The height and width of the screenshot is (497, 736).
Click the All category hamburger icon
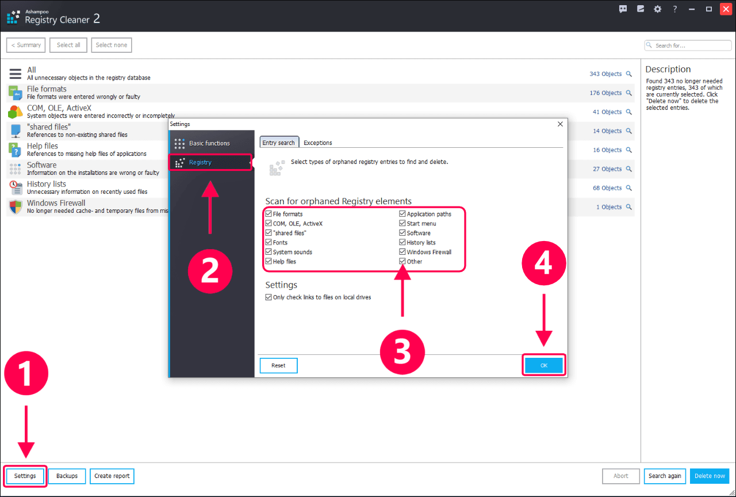[15, 74]
